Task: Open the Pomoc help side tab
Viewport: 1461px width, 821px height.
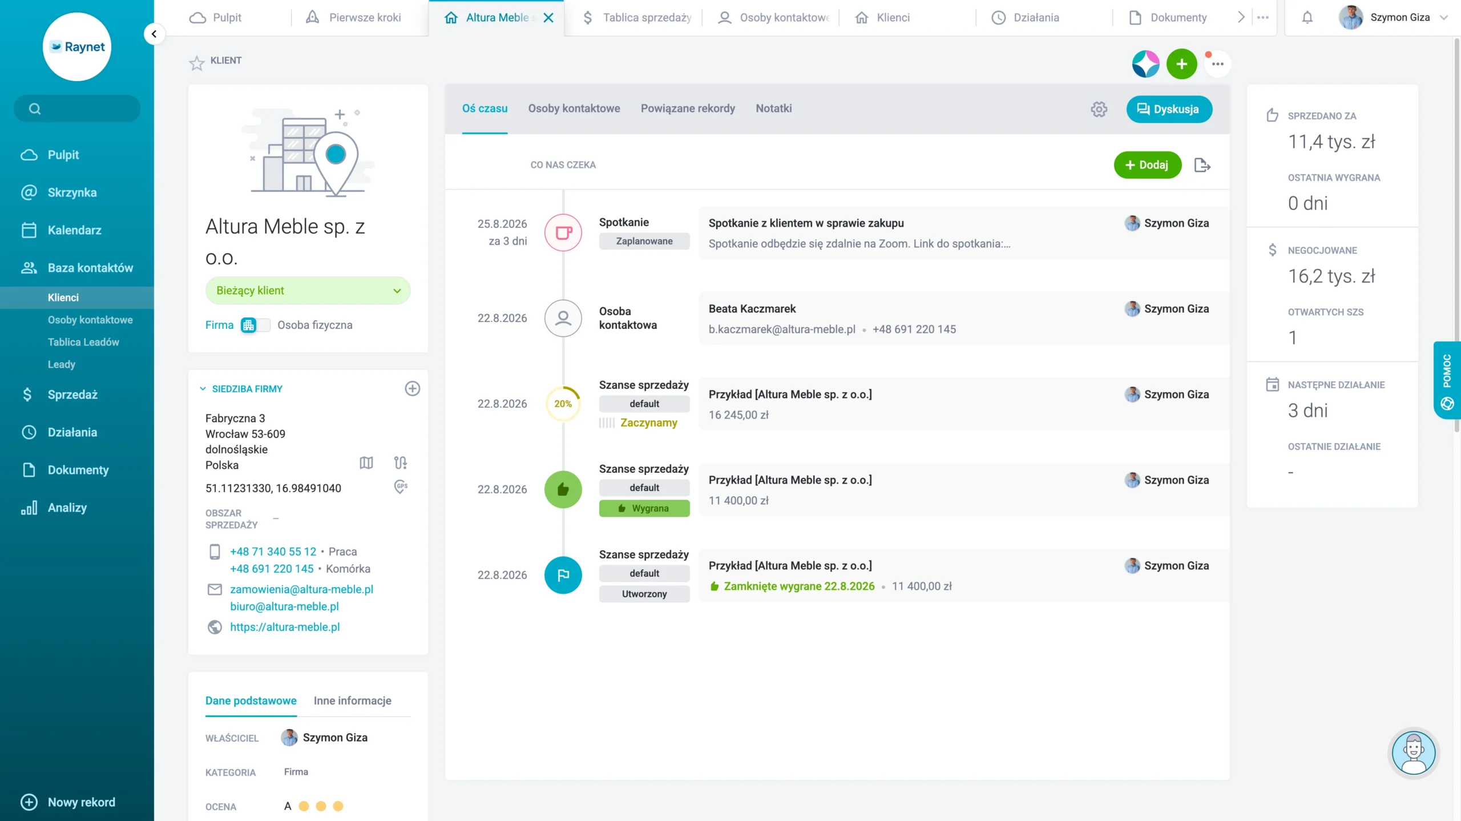Action: (1447, 380)
